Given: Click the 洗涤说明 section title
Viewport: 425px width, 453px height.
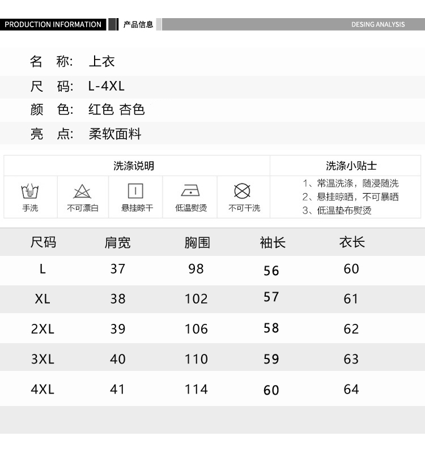Looking at the screenshot, I should point(134,166).
